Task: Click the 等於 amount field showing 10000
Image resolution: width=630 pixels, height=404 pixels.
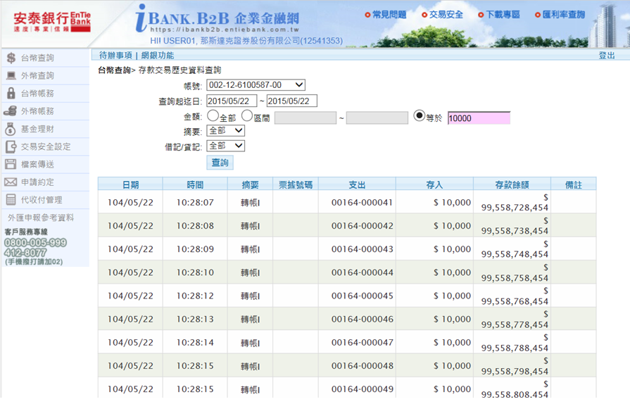Action: 479,118
